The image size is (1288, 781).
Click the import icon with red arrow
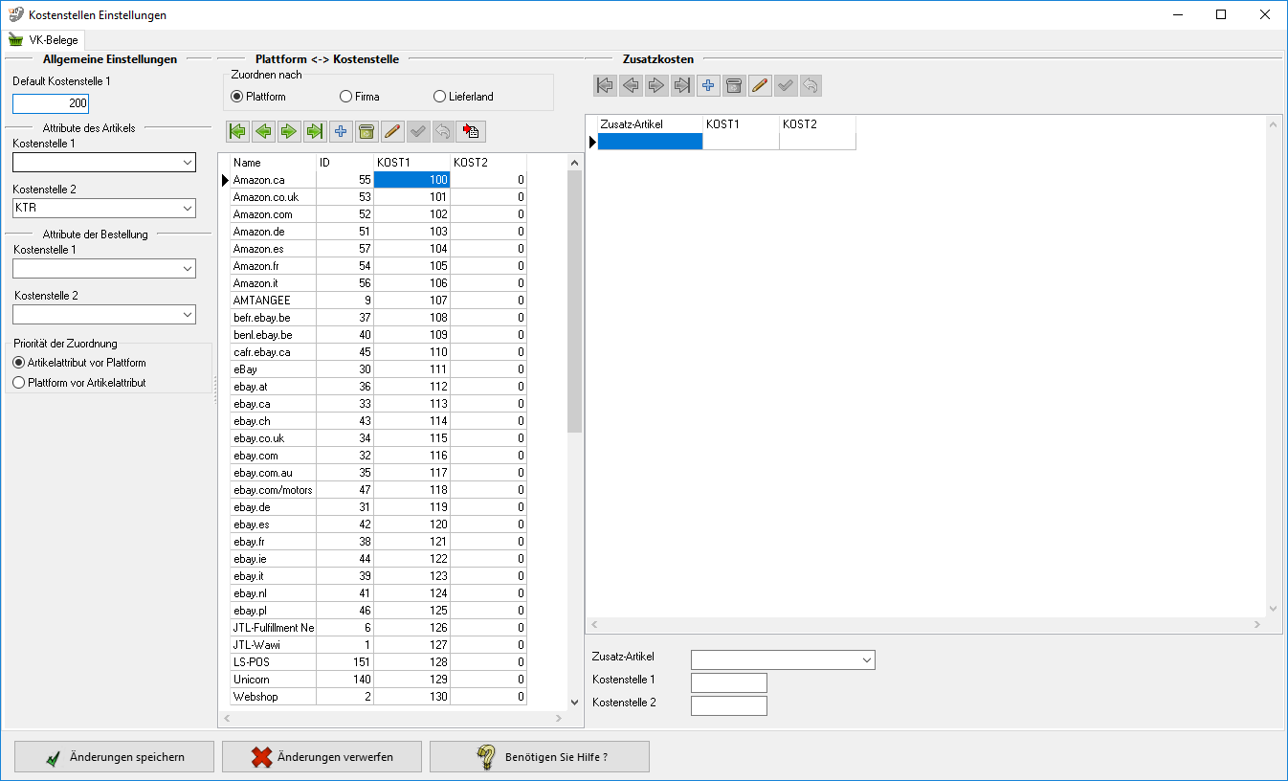[x=470, y=131]
